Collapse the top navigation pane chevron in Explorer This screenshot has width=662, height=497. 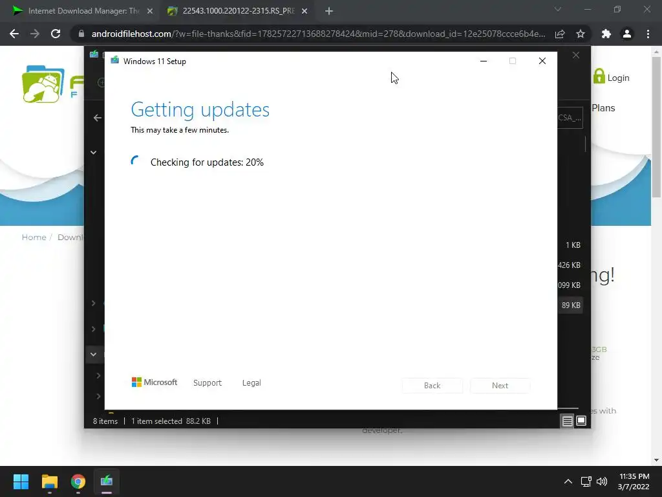[93, 152]
